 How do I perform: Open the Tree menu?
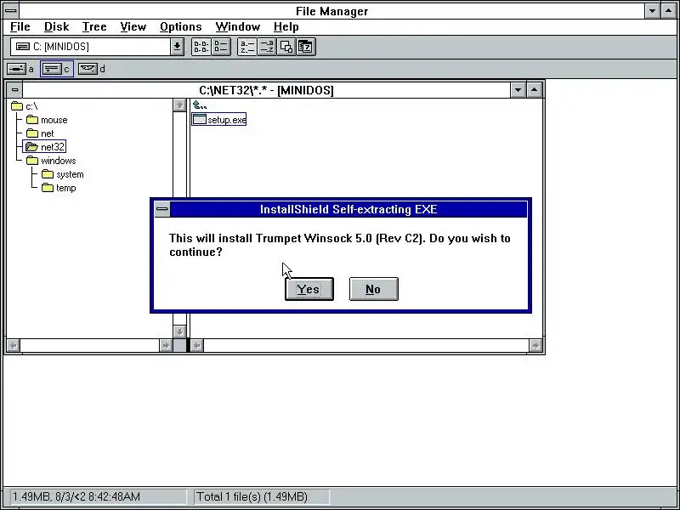click(94, 27)
